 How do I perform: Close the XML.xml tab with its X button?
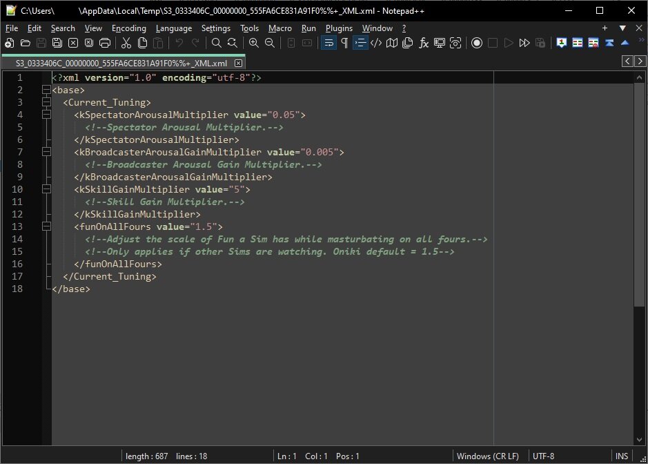(239, 64)
